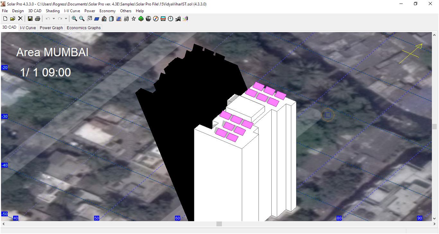Zoom in with the magnifier plus icon
The height and width of the screenshot is (234, 439).
coord(74,19)
